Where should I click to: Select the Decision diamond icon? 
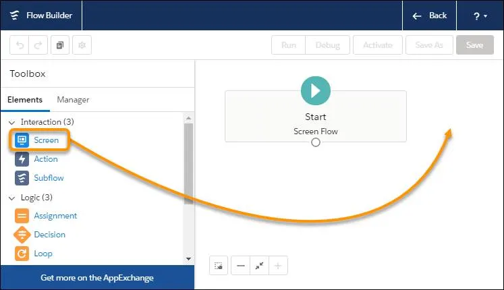[22, 235]
